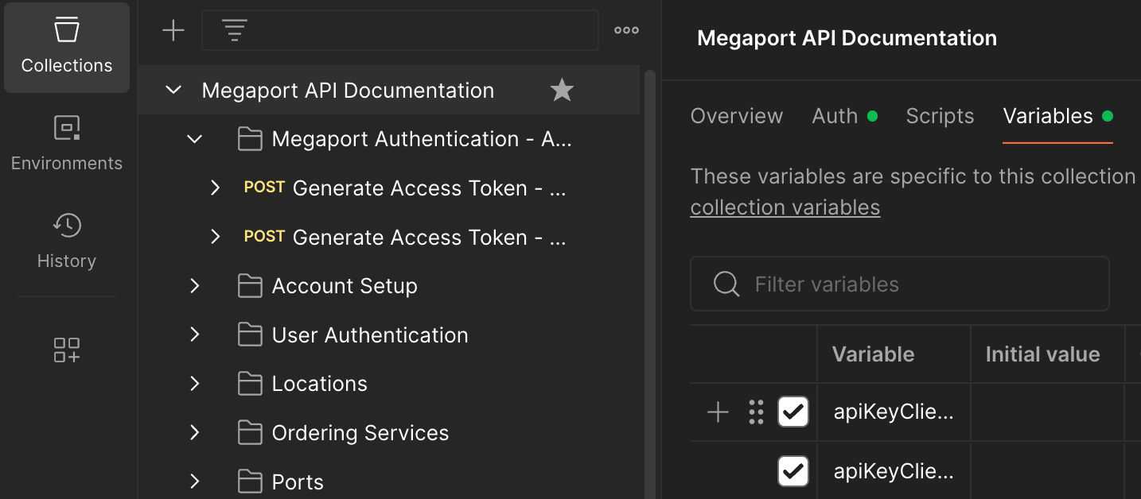Image resolution: width=1141 pixels, height=499 pixels.
Task: Open the User Authentication folder
Action: pos(370,335)
